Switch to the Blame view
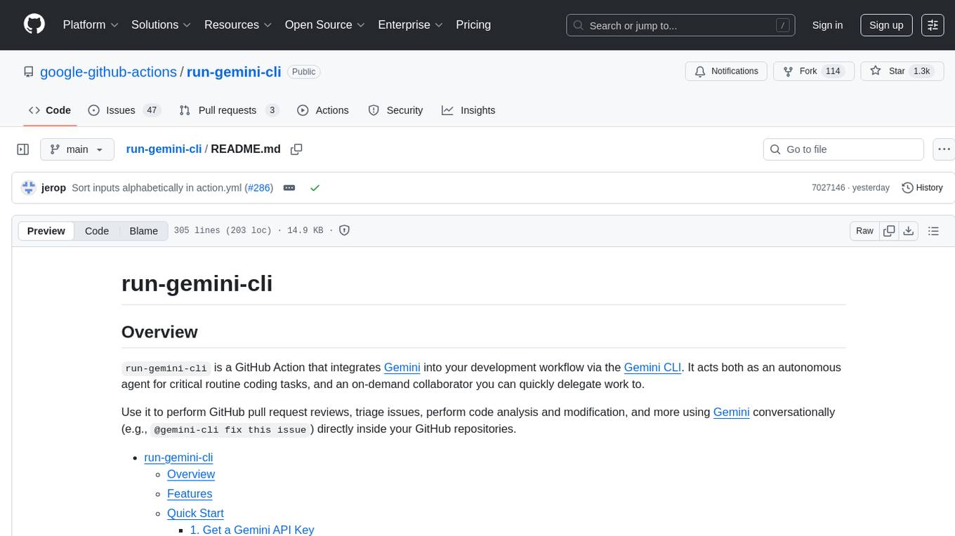955x536 pixels. click(x=143, y=231)
